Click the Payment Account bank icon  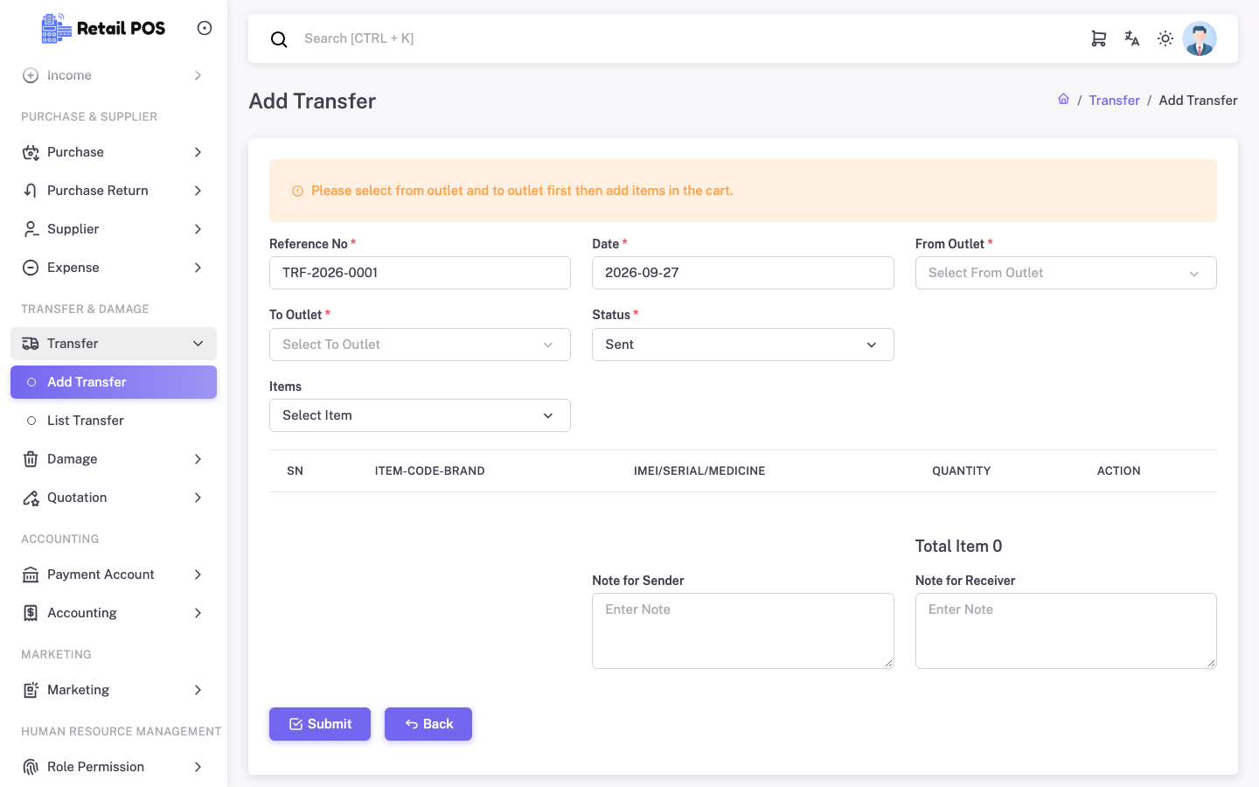[x=31, y=575]
